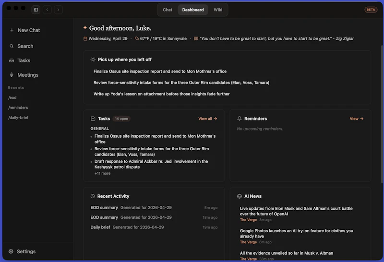Click the gear icon beside Settings
The image size is (384, 262).
pos(11,251)
